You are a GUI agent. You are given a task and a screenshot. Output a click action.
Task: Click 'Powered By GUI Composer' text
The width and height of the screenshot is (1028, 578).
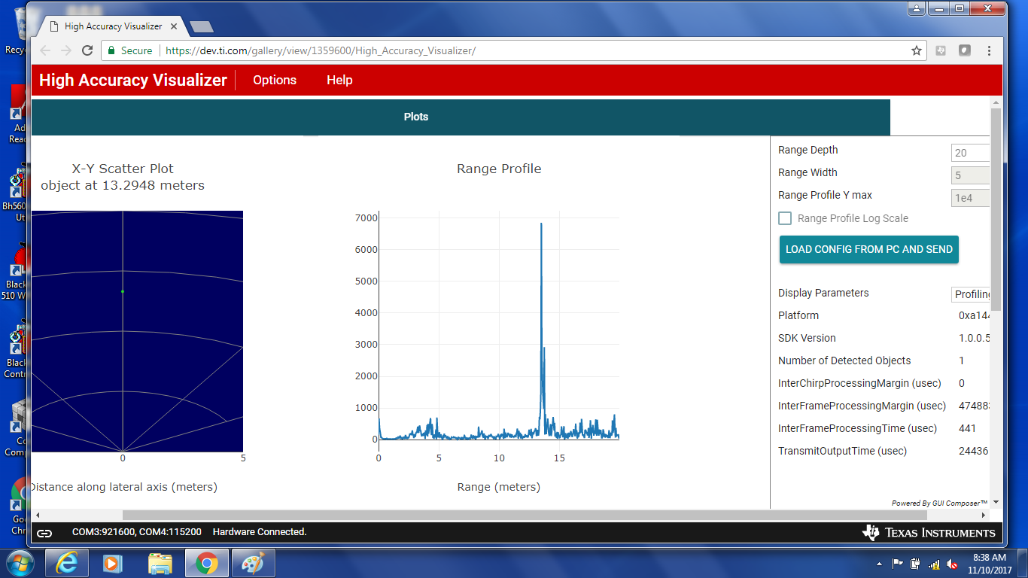pos(939,503)
